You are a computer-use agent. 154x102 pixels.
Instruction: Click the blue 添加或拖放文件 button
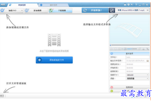(54, 60)
